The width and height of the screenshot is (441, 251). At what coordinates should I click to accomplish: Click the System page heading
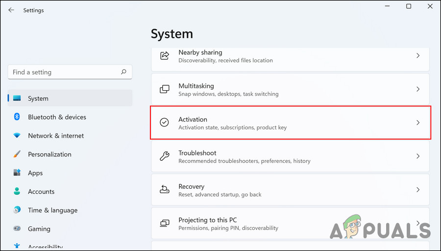click(172, 34)
